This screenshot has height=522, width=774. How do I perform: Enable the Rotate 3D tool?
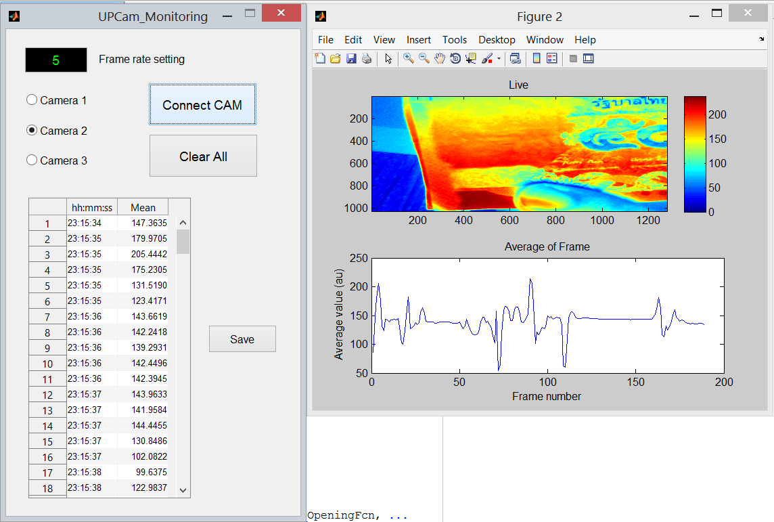click(x=455, y=58)
